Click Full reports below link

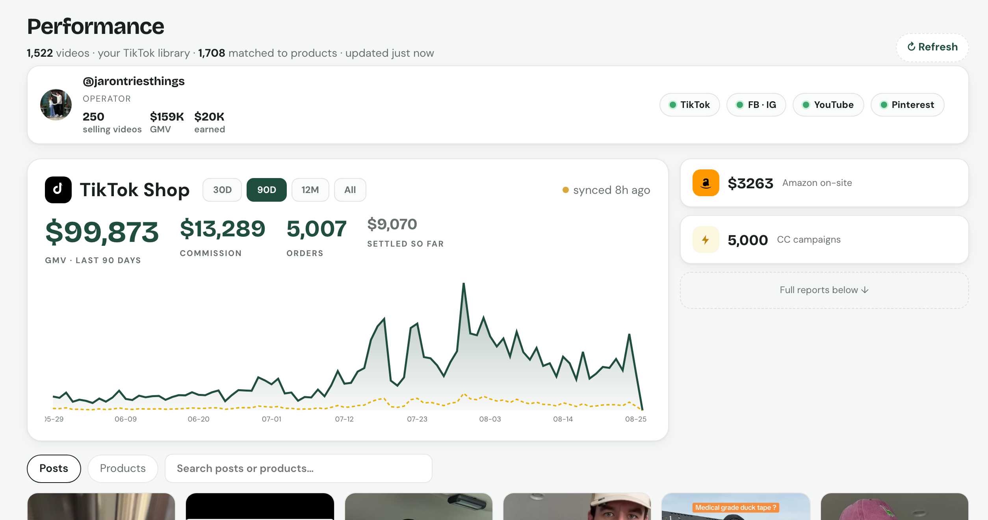(x=824, y=290)
